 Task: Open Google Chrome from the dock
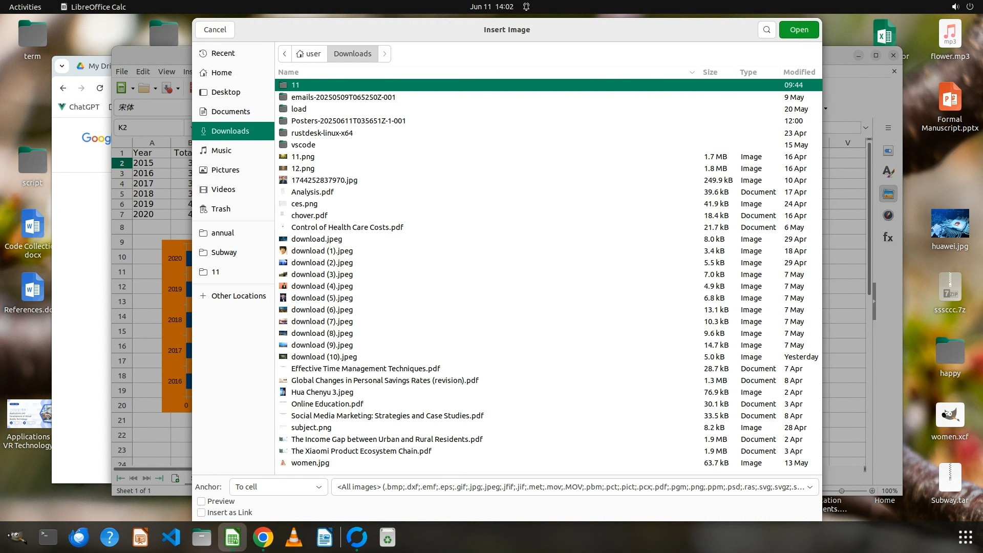coord(263,538)
